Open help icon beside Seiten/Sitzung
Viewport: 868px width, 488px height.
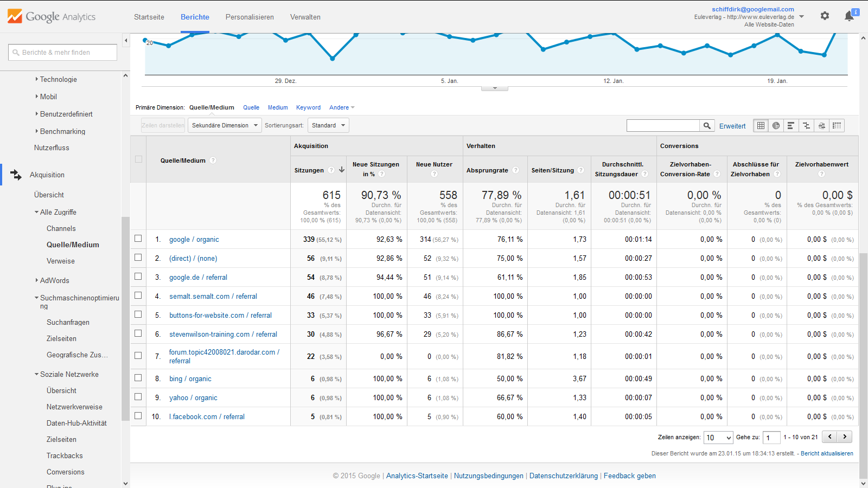[x=581, y=170]
